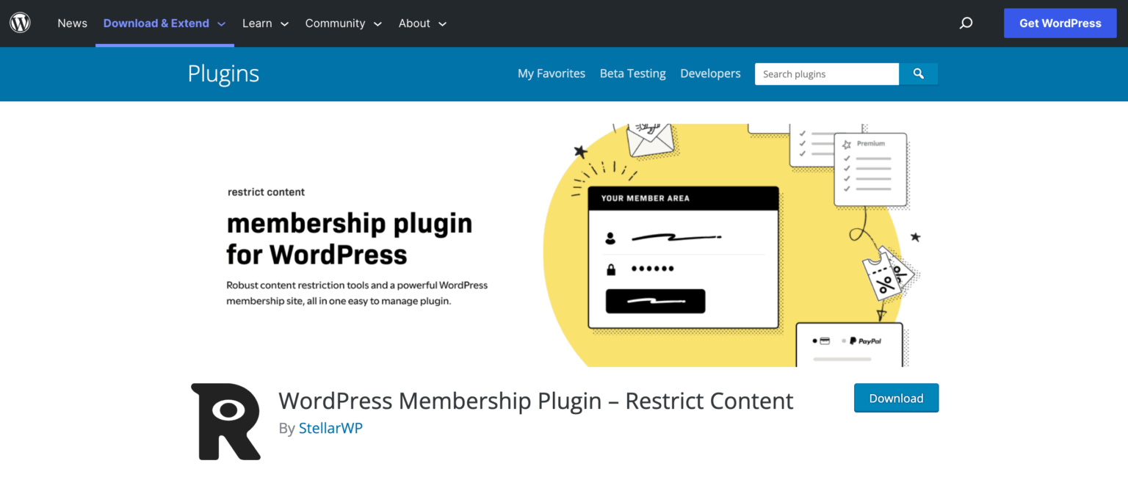Image resolution: width=1128 pixels, height=480 pixels.
Task: Open the About dropdown menu
Action: click(x=414, y=23)
